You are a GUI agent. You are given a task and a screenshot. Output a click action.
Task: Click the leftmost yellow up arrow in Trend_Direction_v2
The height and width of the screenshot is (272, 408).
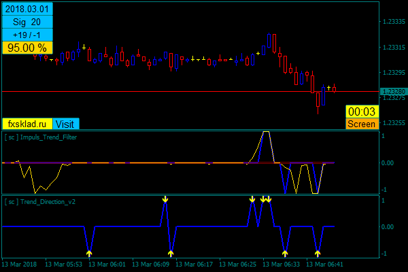89,254
